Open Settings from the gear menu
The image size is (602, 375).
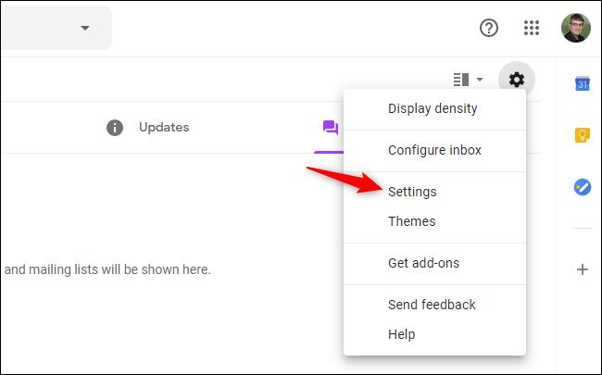coord(412,192)
